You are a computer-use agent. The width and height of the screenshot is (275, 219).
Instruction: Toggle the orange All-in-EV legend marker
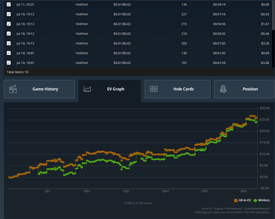(236, 200)
